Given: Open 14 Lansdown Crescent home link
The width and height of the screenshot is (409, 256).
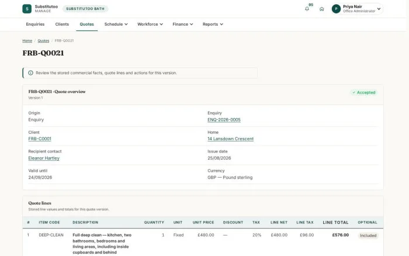Looking at the screenshot, I should (x=231, y=139).
